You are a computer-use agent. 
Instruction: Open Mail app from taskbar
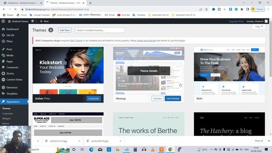[100, 149]
